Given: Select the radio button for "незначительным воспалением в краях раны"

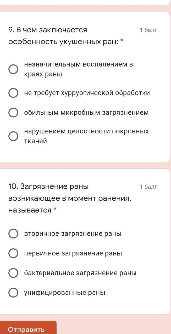Looking at the screenshot, I should tap(13, 69).
